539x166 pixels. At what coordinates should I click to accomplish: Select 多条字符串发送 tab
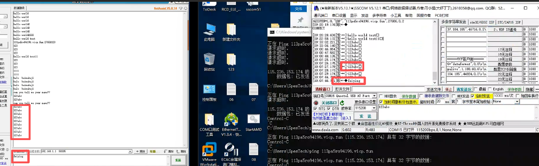tap(453, 22)
